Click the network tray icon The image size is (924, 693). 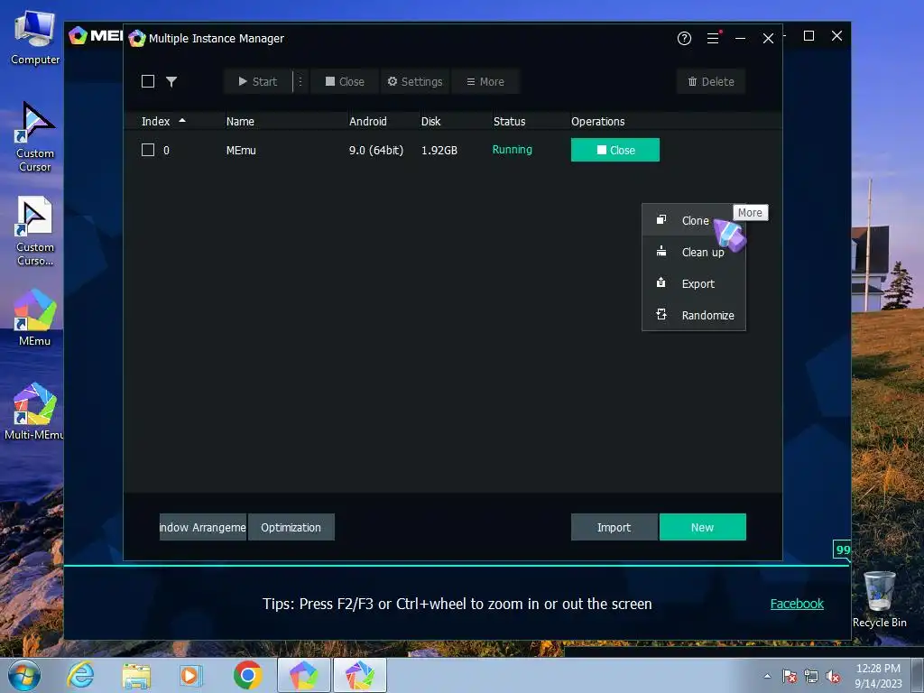(x=811, y=676)
